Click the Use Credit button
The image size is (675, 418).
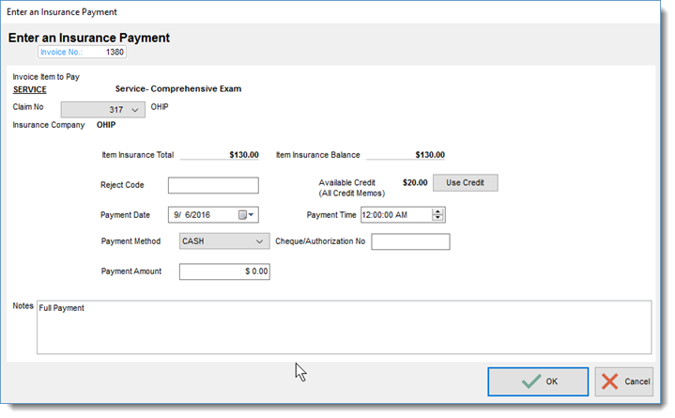tap(465, 183)
